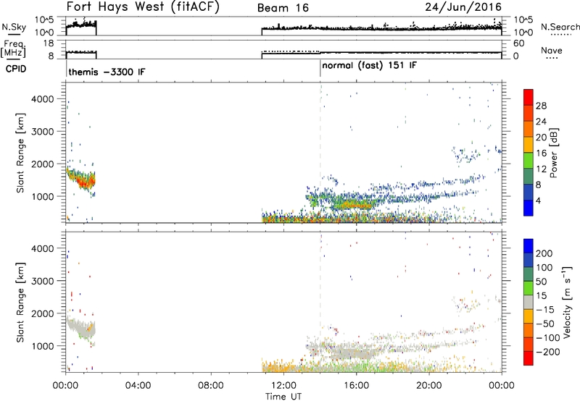Click the blue bottom of power color bar
The image size is (580, 401).
pos(529,208)
